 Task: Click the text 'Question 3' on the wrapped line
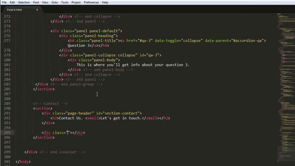[79, 46]
